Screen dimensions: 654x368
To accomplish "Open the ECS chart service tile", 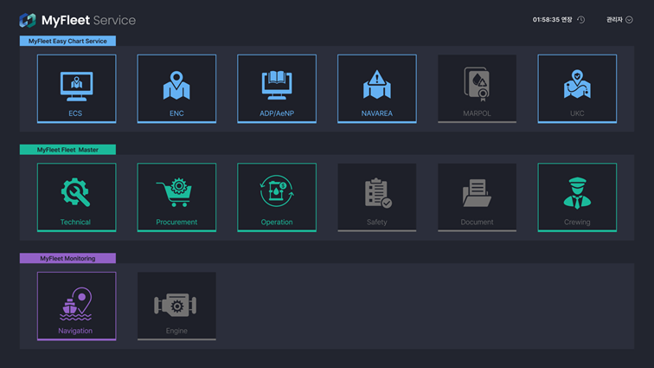I will click(76, 89).
